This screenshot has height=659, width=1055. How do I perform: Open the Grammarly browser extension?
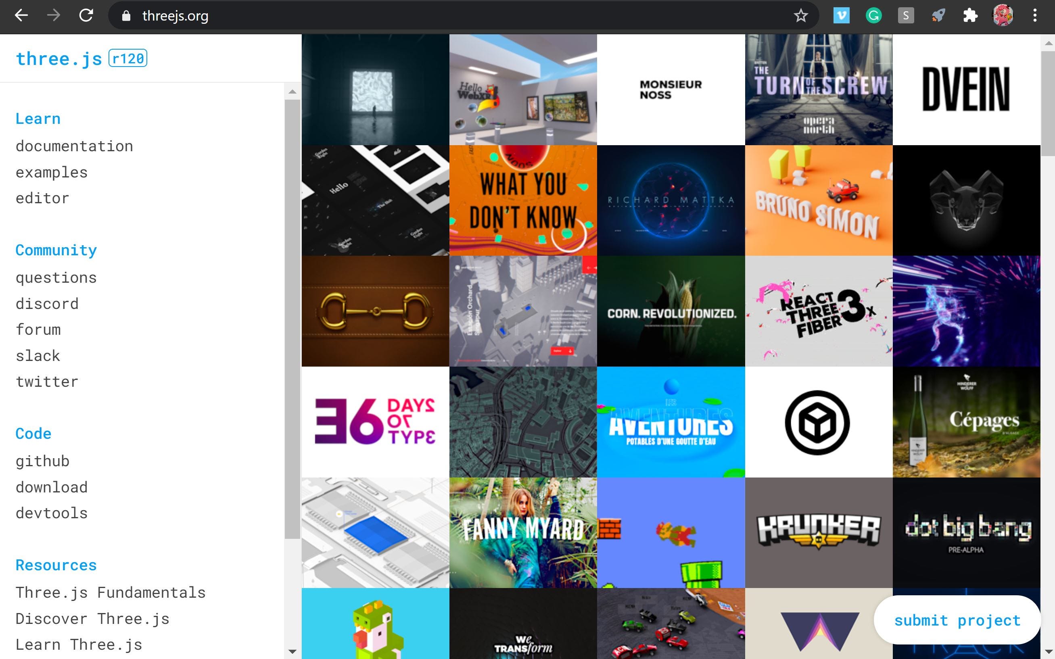point(873,16)
